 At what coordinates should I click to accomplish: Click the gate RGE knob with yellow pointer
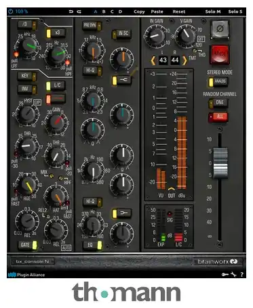coord(27,185)
